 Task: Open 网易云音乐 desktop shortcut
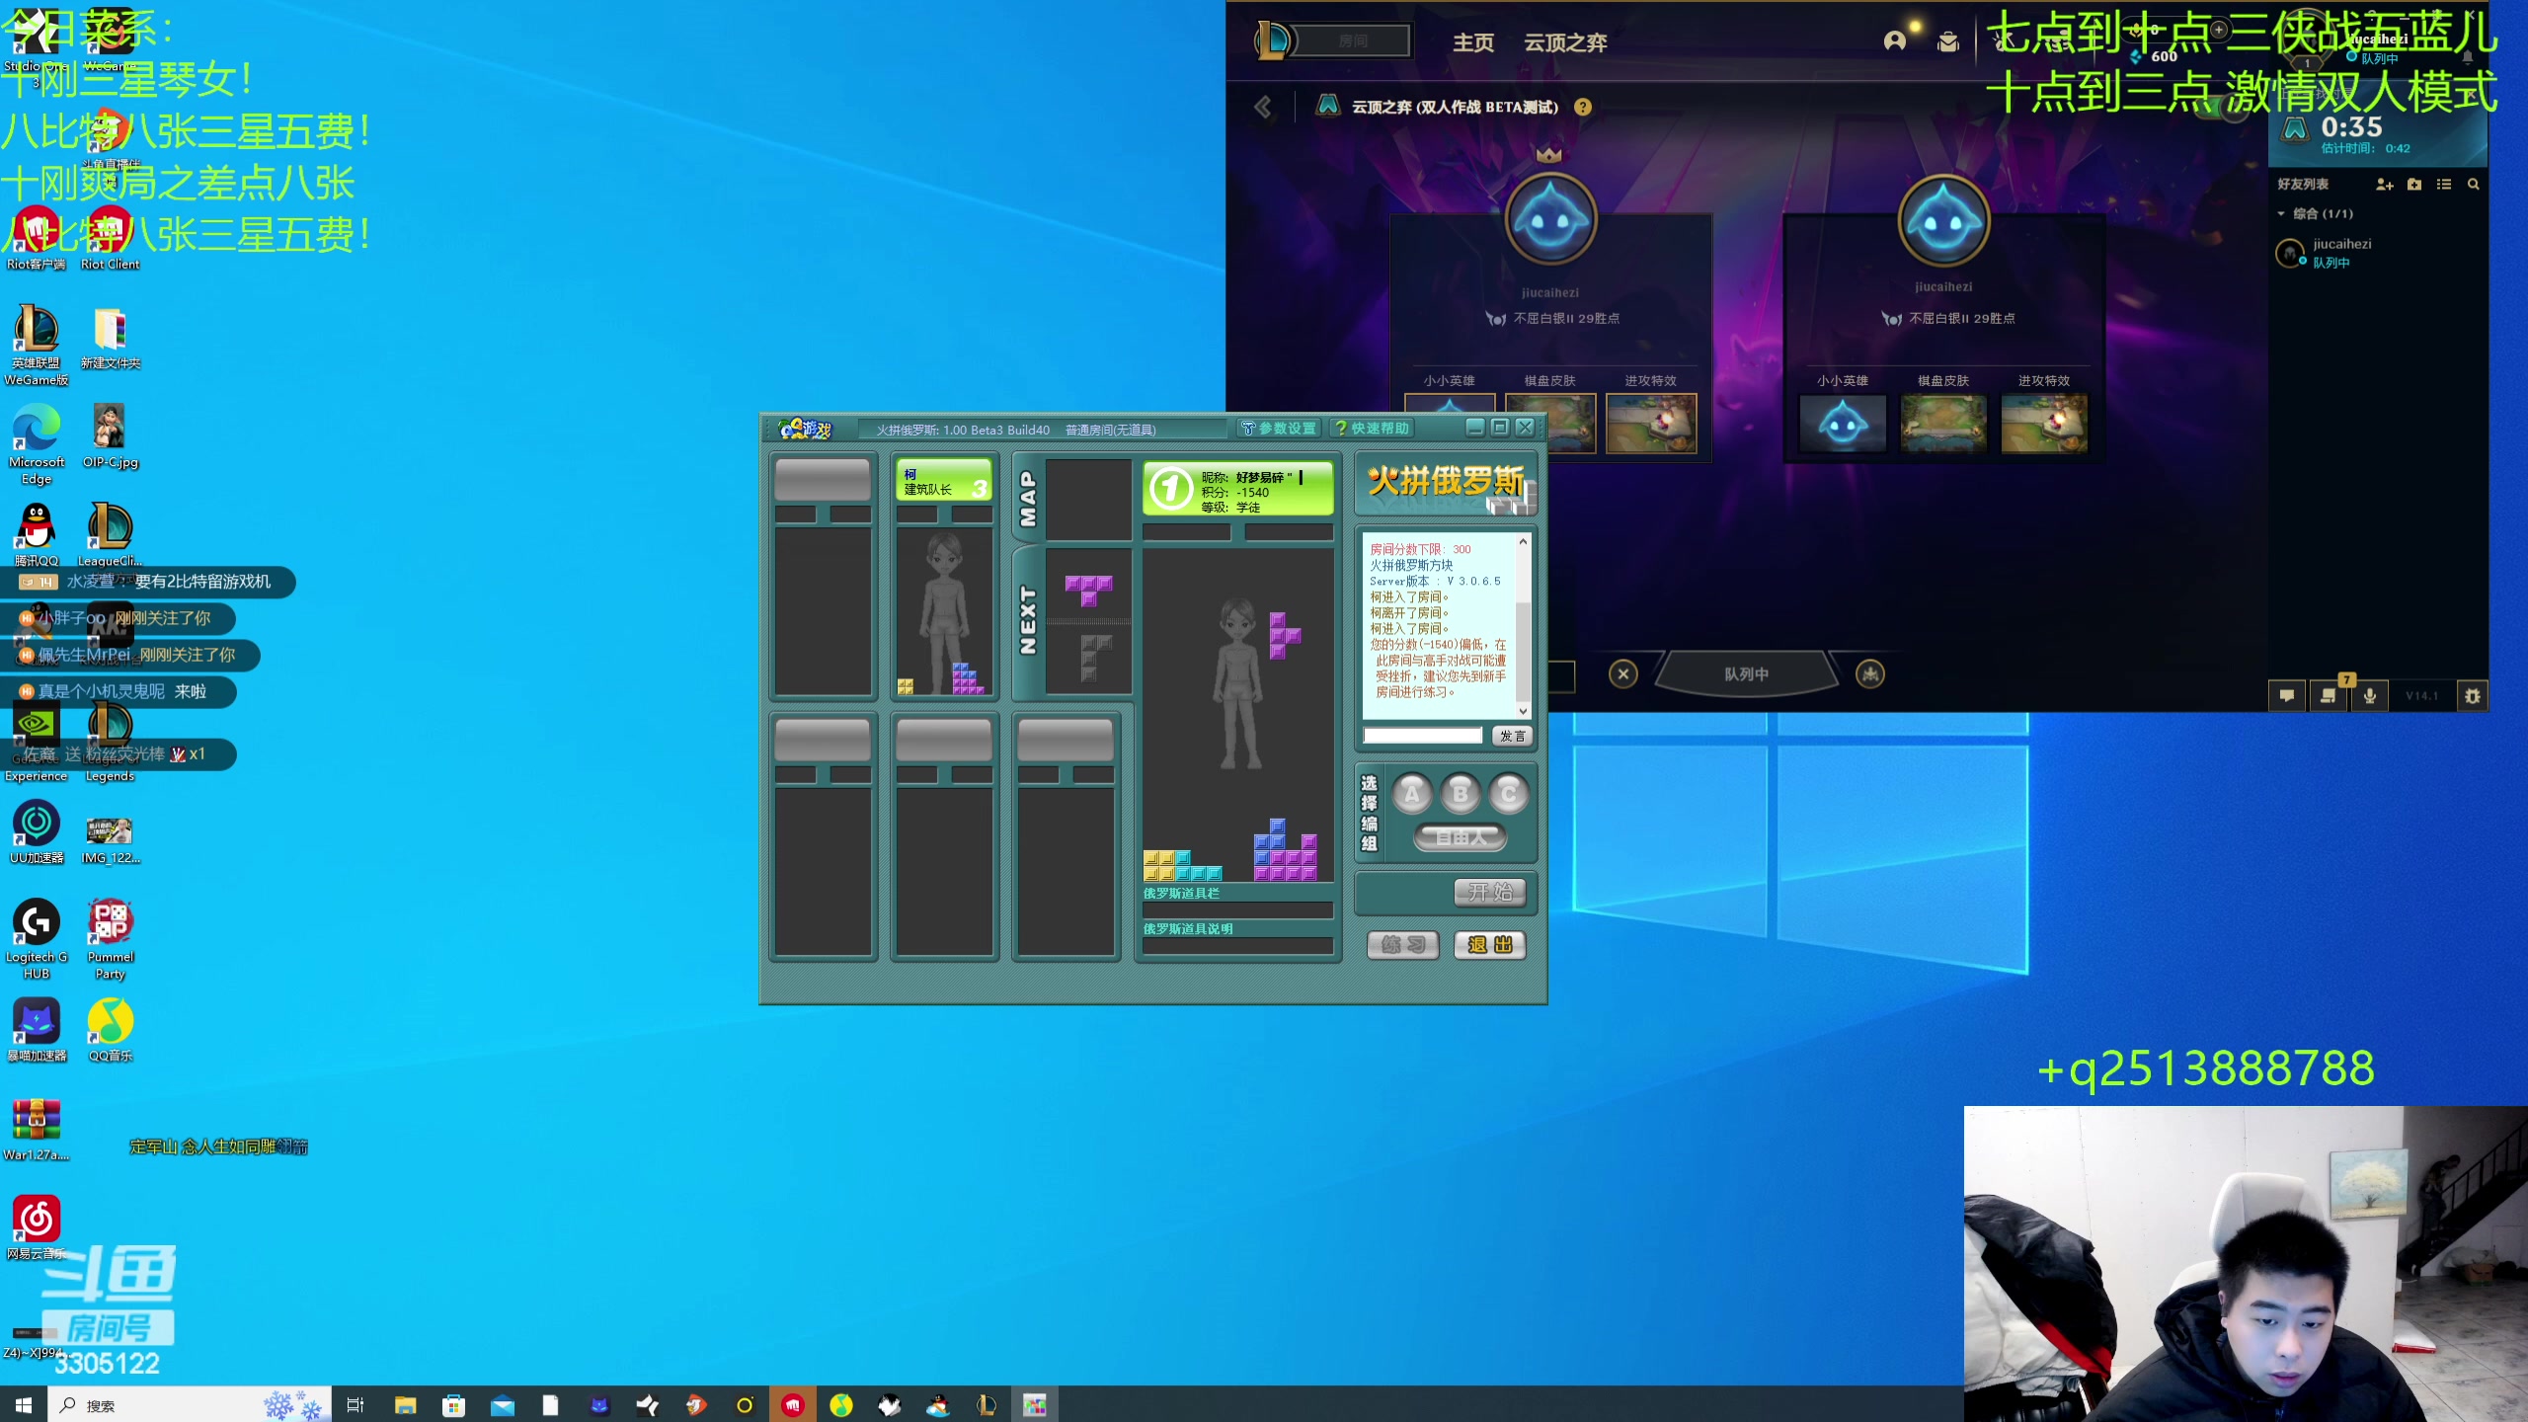[37, 1227]
